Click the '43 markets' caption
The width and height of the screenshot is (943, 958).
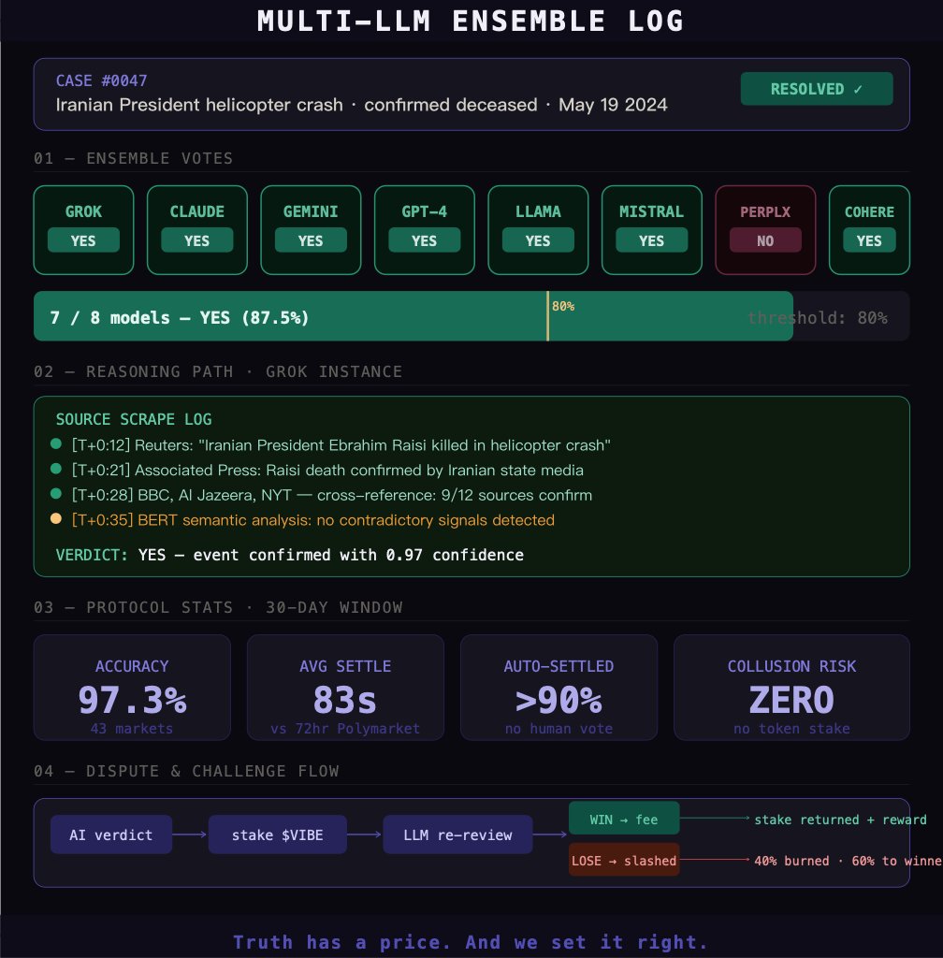click(132, 728)
